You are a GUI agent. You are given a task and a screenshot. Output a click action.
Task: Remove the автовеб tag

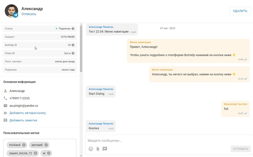point(46,145)
